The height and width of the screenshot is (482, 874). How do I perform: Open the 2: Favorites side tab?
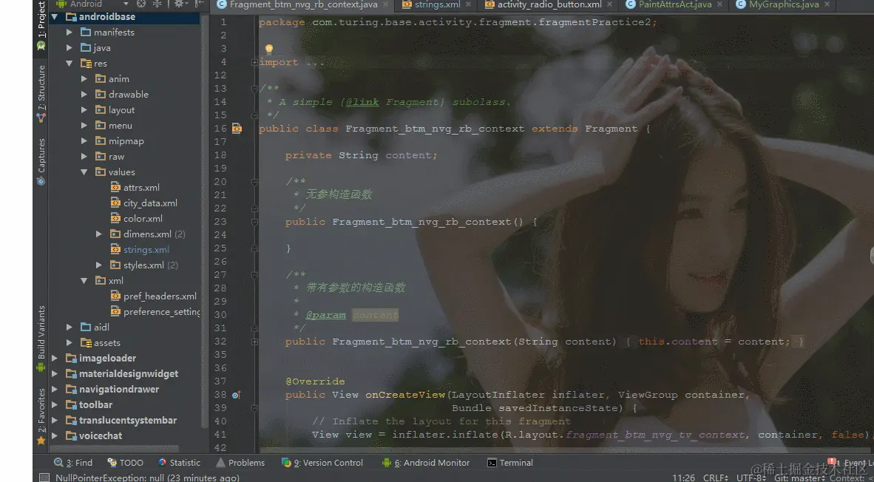pyautogui.click(x=41, y=417)
